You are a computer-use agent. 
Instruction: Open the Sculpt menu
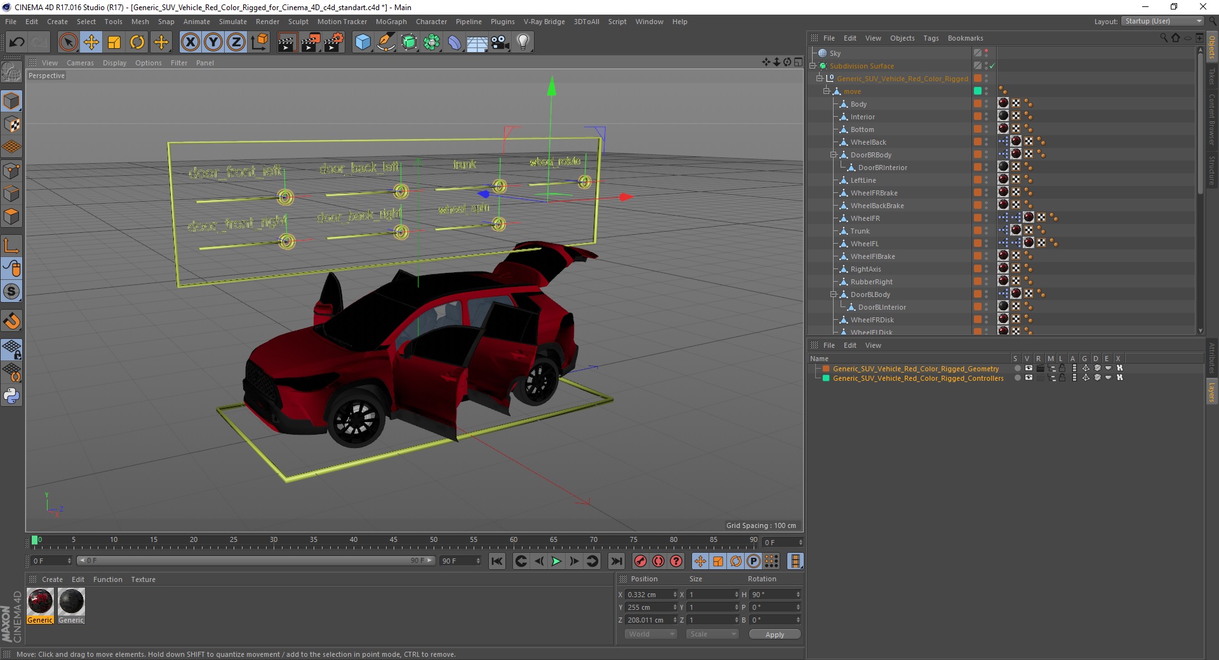(x=298, y=22)
